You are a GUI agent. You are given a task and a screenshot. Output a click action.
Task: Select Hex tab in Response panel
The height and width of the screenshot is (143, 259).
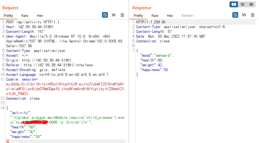(x=170, y=16)
